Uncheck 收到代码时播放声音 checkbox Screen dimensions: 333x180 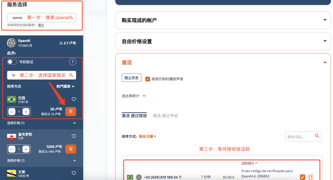coord(148,79)
